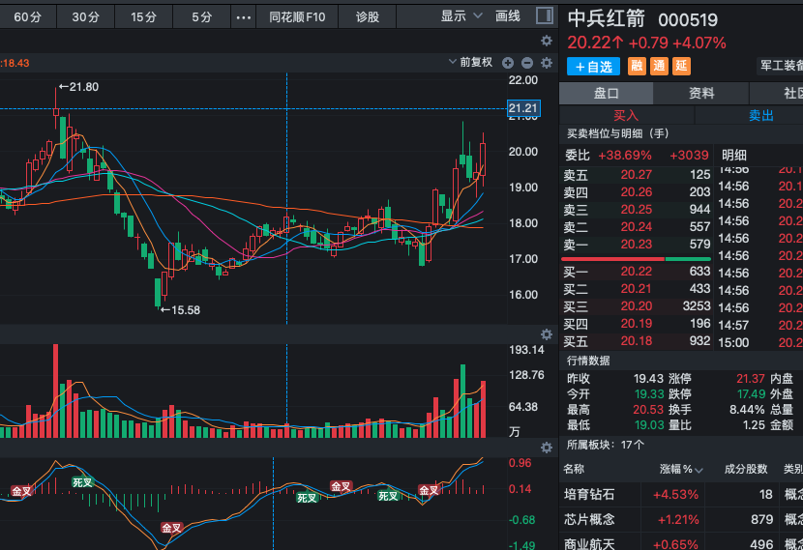Click the first 金叉 MACD signal label

21,491
